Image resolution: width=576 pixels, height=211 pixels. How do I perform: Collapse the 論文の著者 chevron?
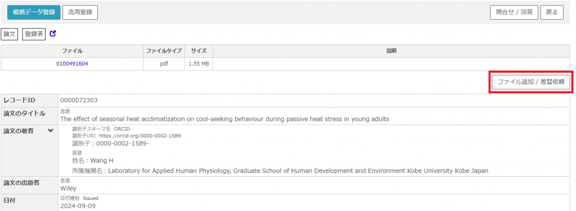coord(51,131)
